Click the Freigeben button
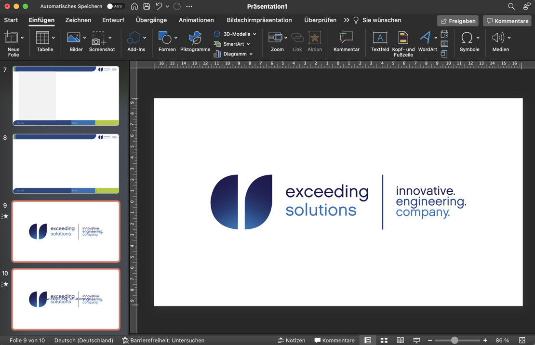This screenshot has height=345, width=535. (458, 21)
